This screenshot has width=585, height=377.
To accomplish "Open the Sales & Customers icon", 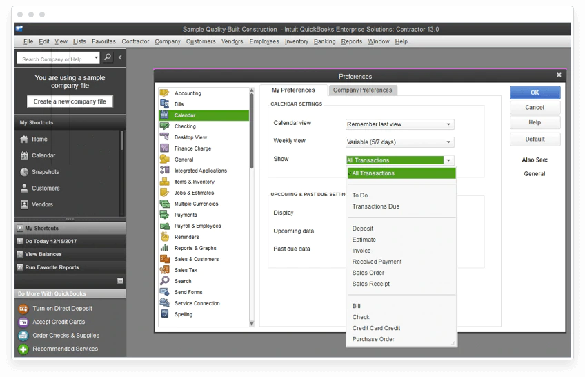I will tap(164, 259).
